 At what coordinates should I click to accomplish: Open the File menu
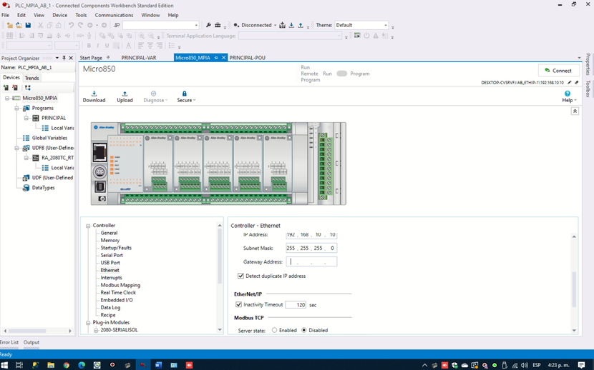[5, 15]
